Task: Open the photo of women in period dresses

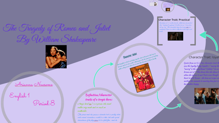Action: [206, 96]
